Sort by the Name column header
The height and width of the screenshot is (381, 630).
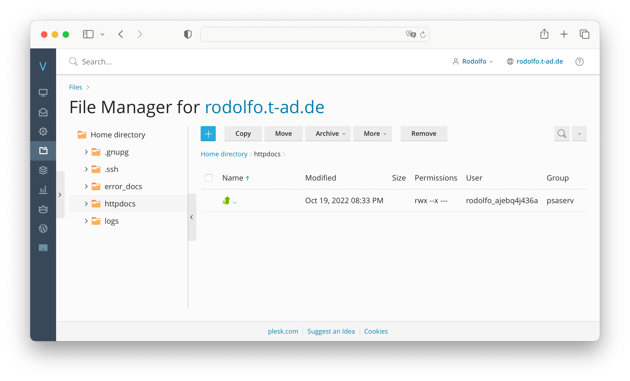tap(232, 178)
